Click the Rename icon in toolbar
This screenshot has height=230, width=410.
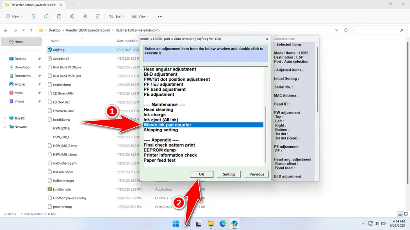tap(72, 16)
